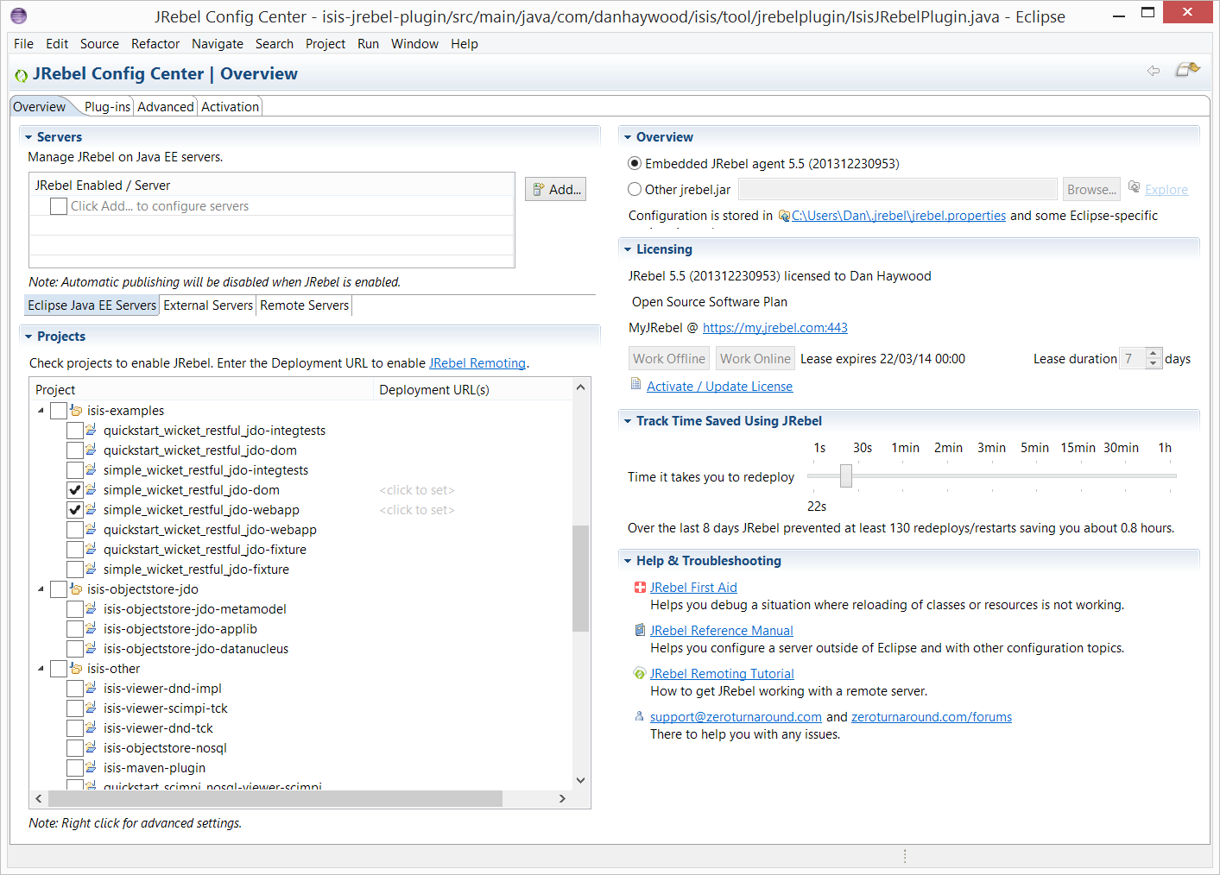Click the back arrow icon in header
This screenshot has height=875, width=1220.
(1154, 71)
